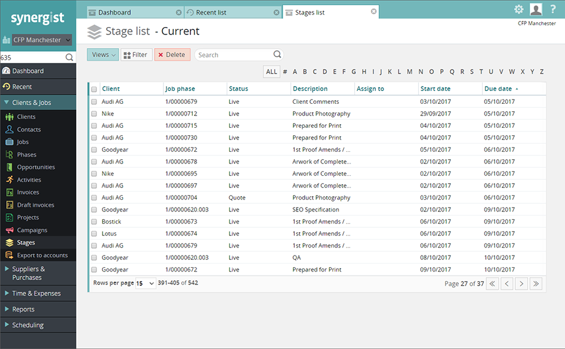Open Clients from the sidebar icon
This screenshot has width=565, height=349.
(9, 117)
